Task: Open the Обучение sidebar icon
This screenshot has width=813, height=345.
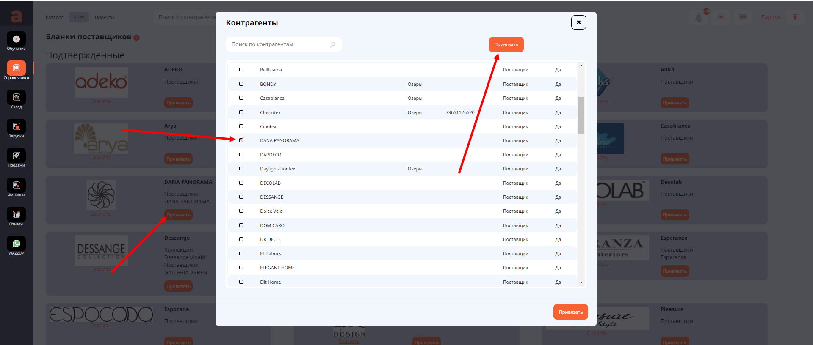Action: [x=16, y=39]
